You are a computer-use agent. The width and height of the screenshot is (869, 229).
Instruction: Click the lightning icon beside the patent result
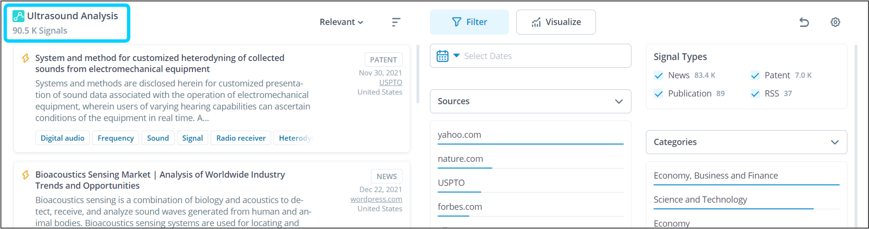[x=26, y=58]
